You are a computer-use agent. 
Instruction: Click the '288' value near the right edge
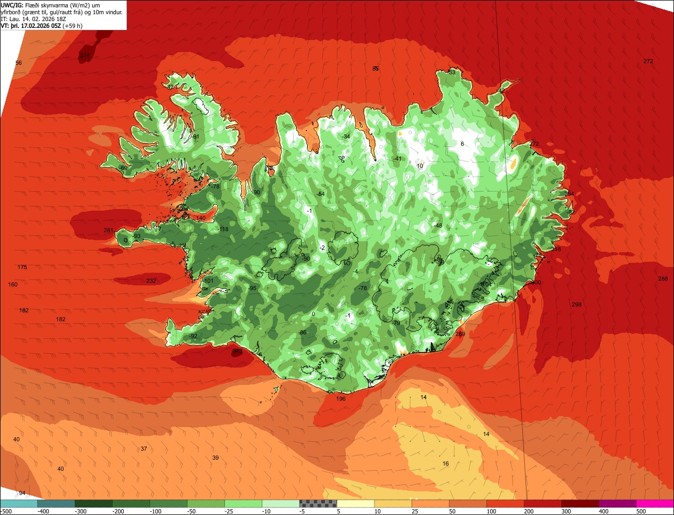[663, 279]
